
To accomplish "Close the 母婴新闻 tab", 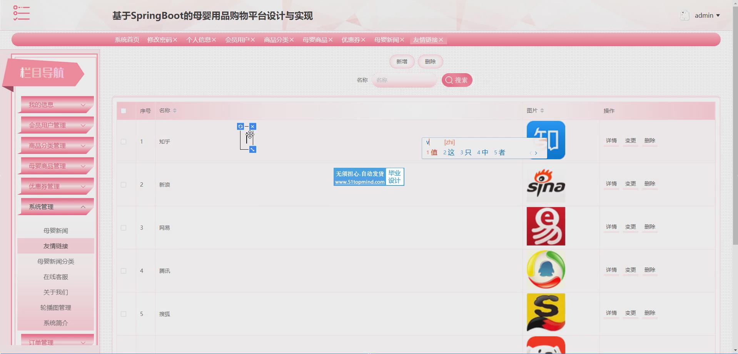I will point(402,40).
